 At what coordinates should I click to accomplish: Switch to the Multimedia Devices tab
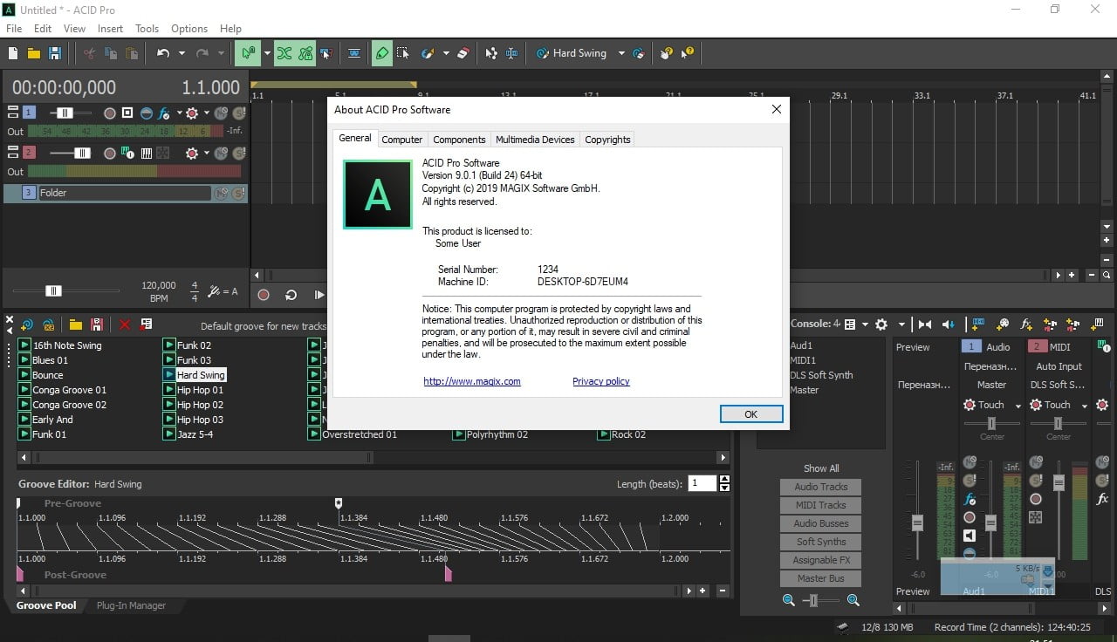pos(535,140)
